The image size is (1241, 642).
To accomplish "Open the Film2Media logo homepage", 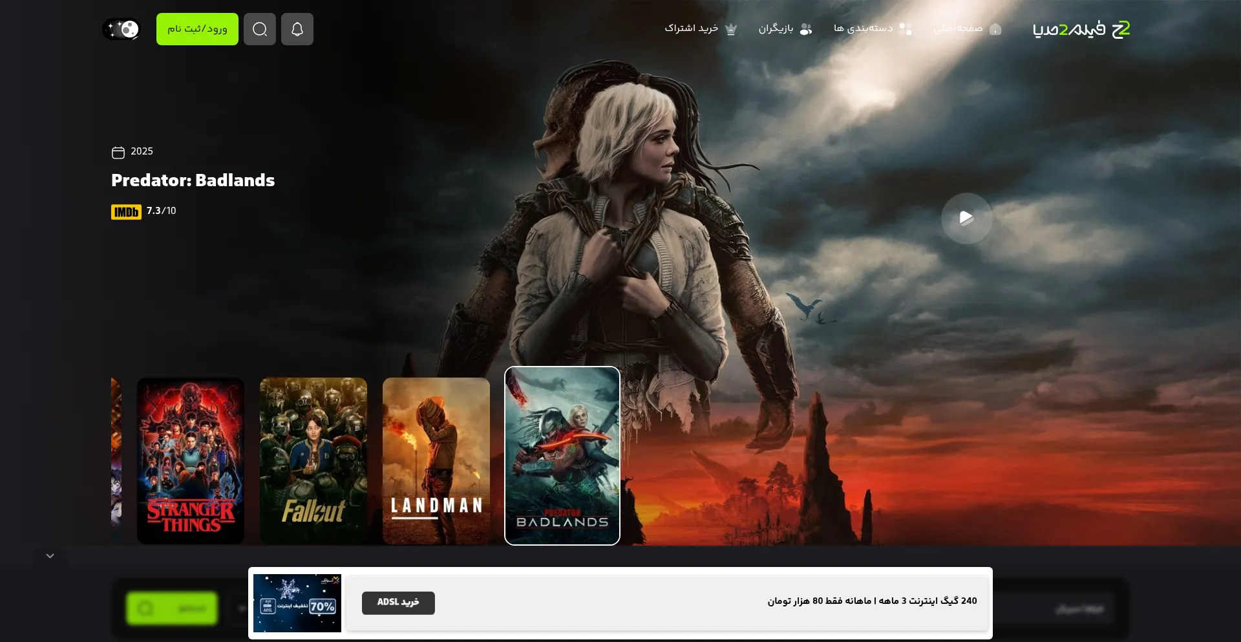I will [x=1081, y=29].
